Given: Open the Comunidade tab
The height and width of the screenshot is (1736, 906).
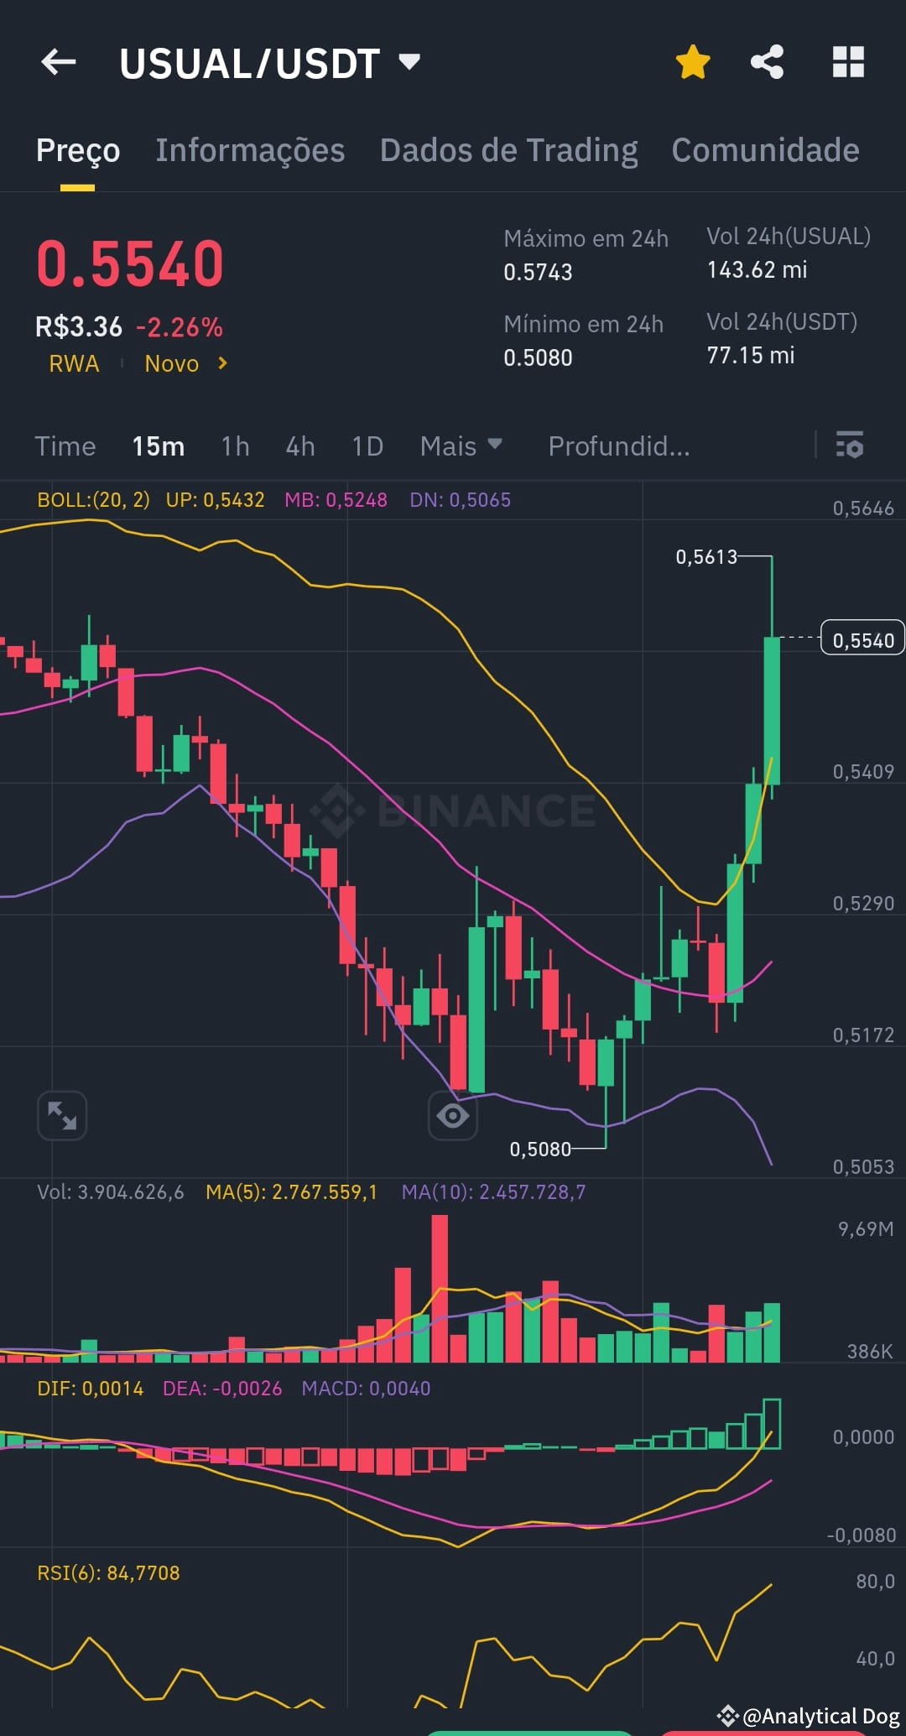Looking at the screenshot, I should pos(764,149).
